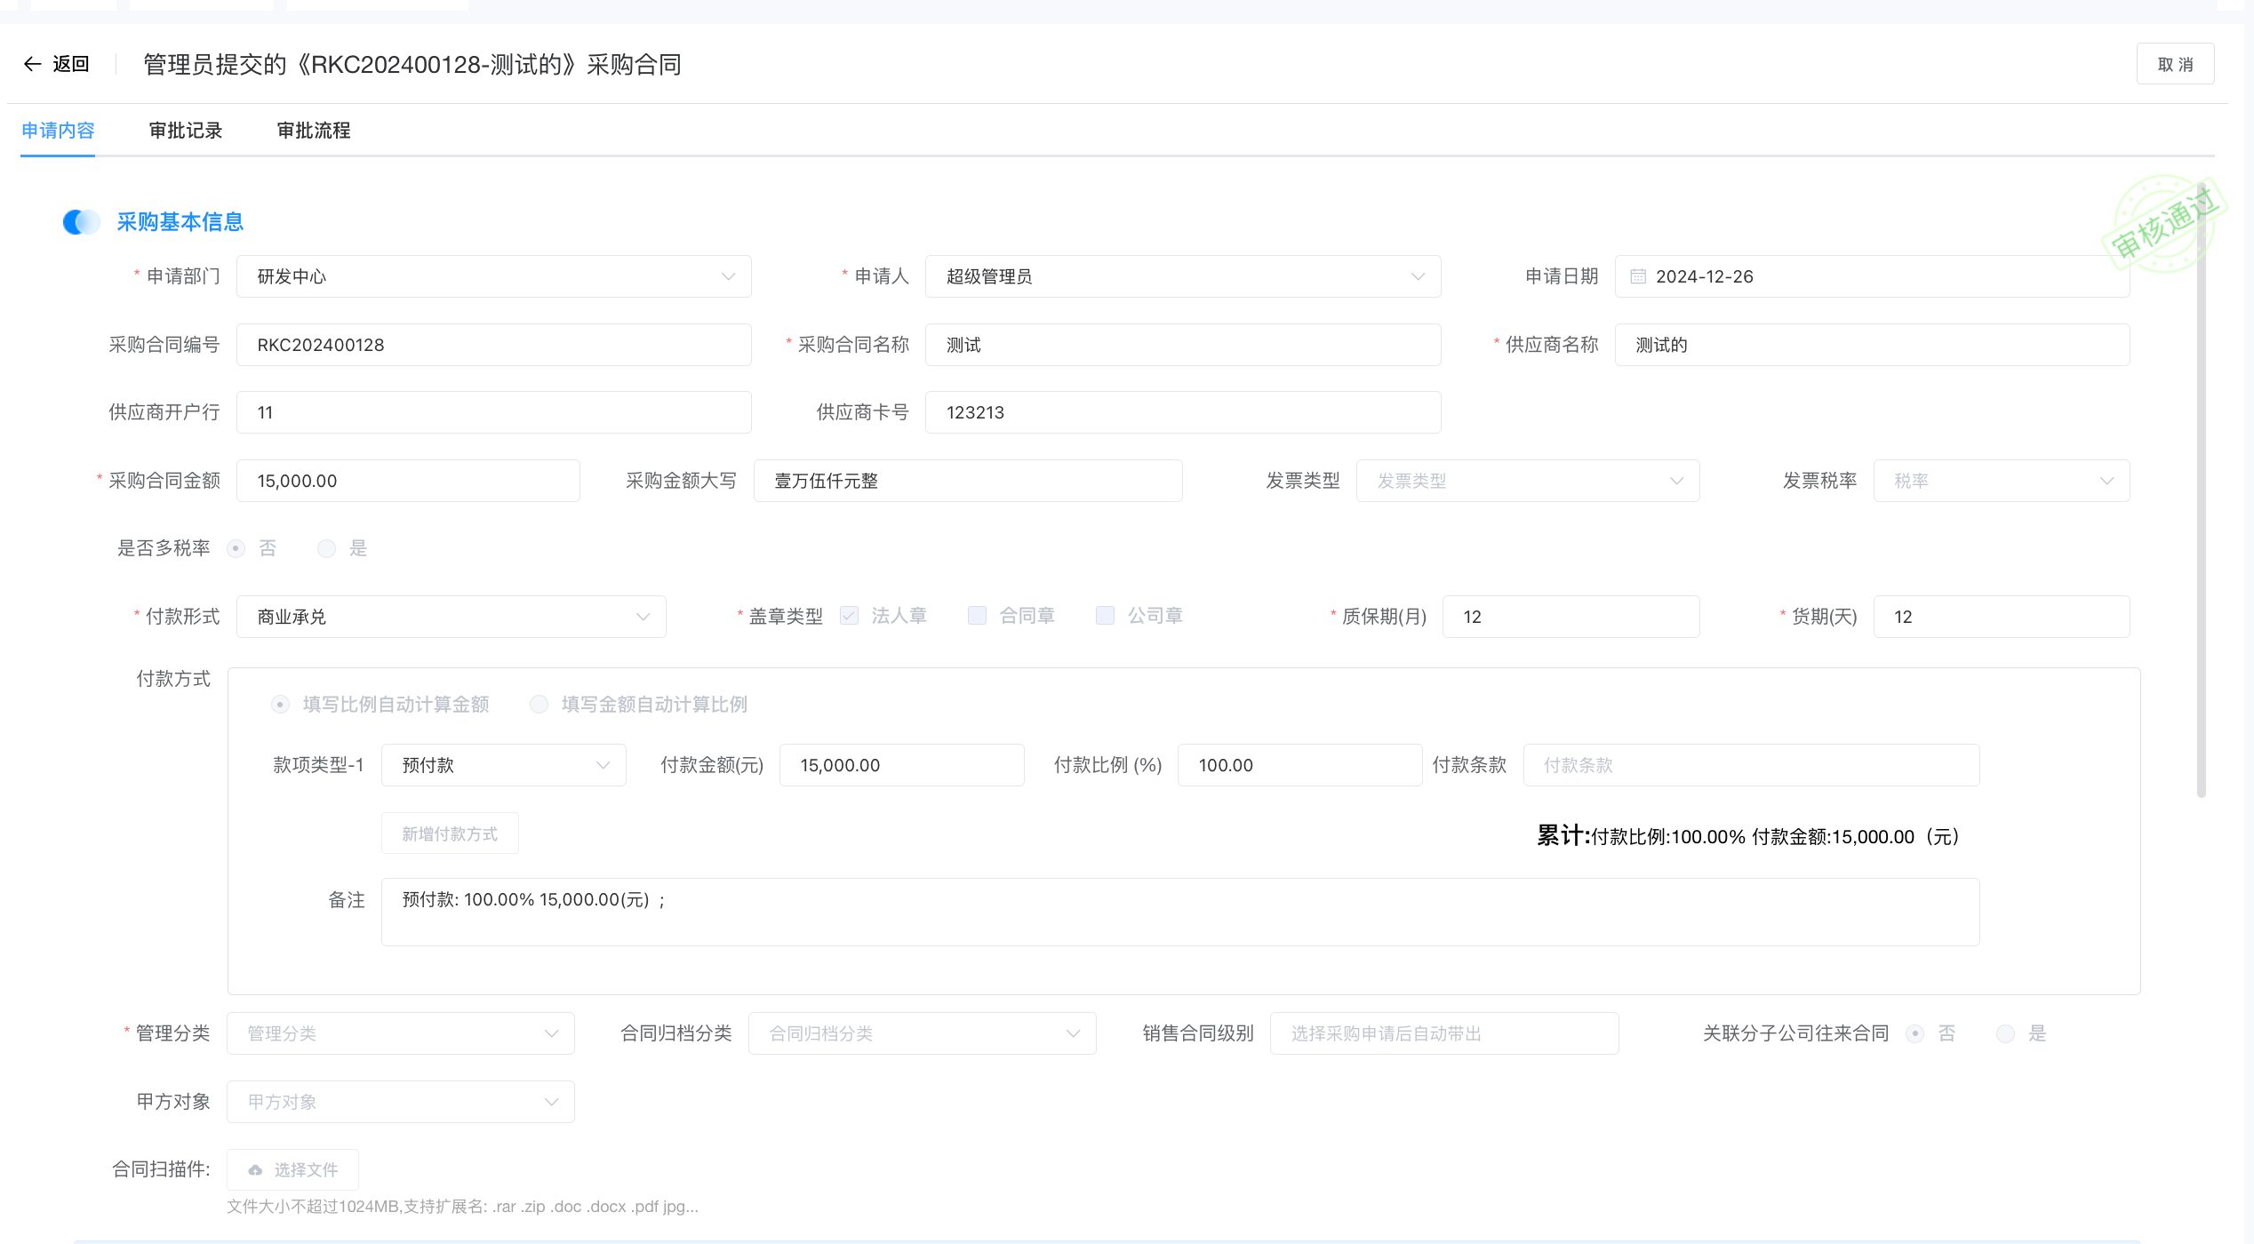The height and width of the screenshot is (1244, 2254).
Task: Switch to the 审批流程 tab
Action: [x=314, y=131]
